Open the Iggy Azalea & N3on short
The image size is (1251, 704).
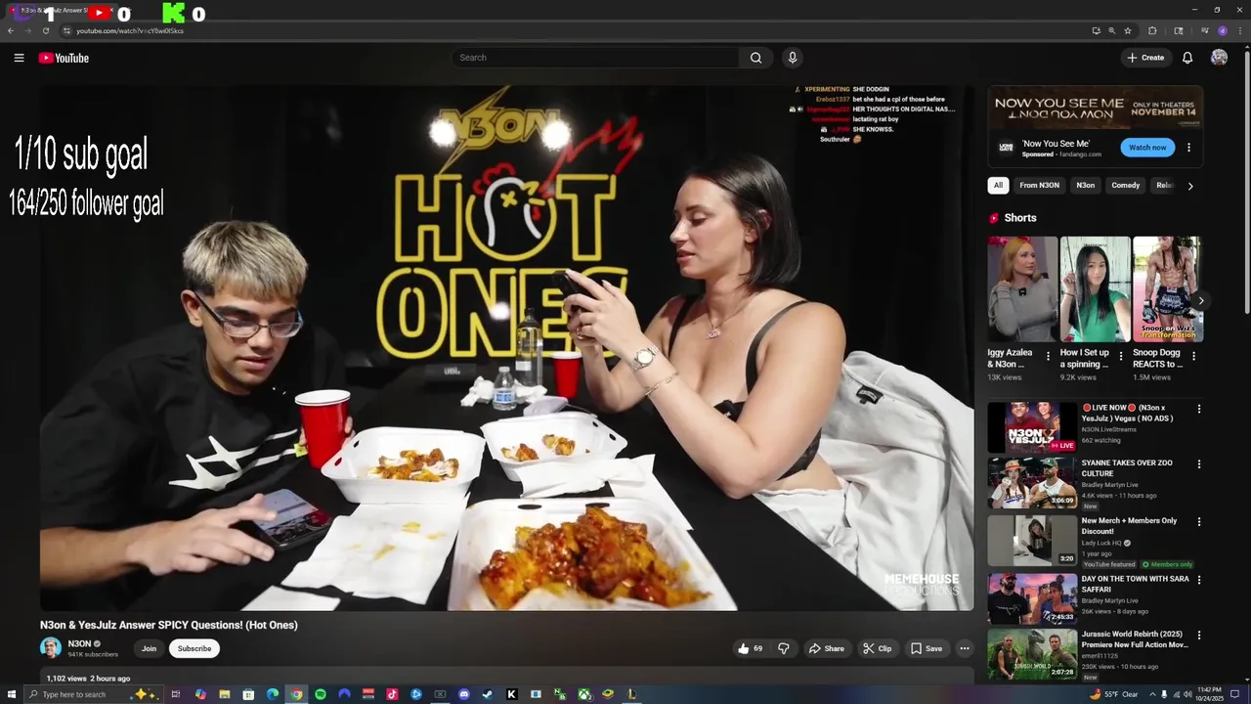[x=1022, y=289]
